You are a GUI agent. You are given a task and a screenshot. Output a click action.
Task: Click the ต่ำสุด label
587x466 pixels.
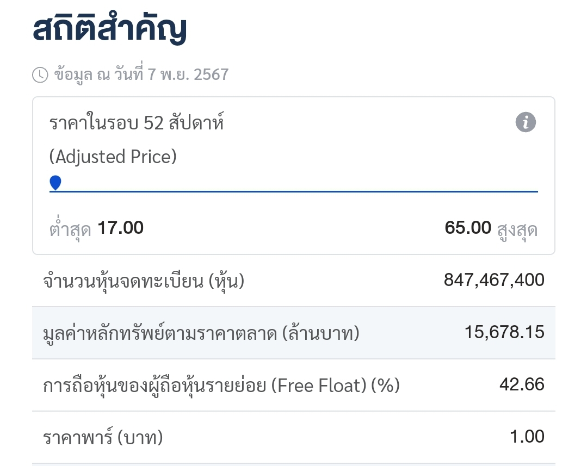tap(70, 228)
